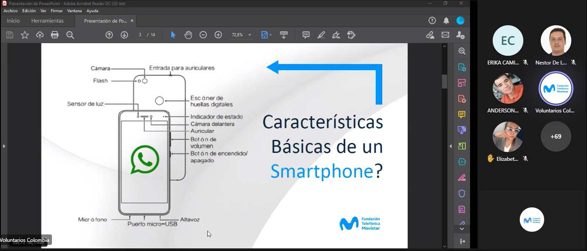Open the blue Edit PDF tool in the side pane
The image size is (587, 251).
tap(462, 162)
